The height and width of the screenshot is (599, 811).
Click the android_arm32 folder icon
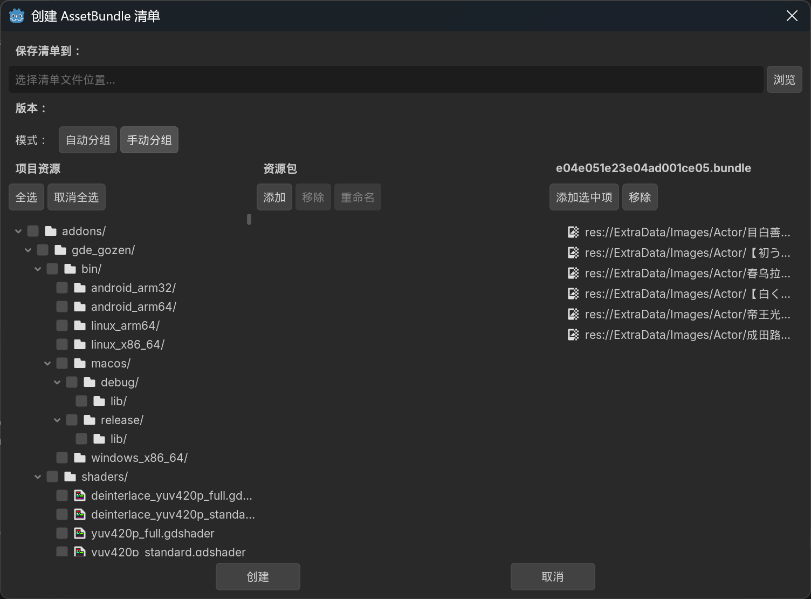click(80, 288)
